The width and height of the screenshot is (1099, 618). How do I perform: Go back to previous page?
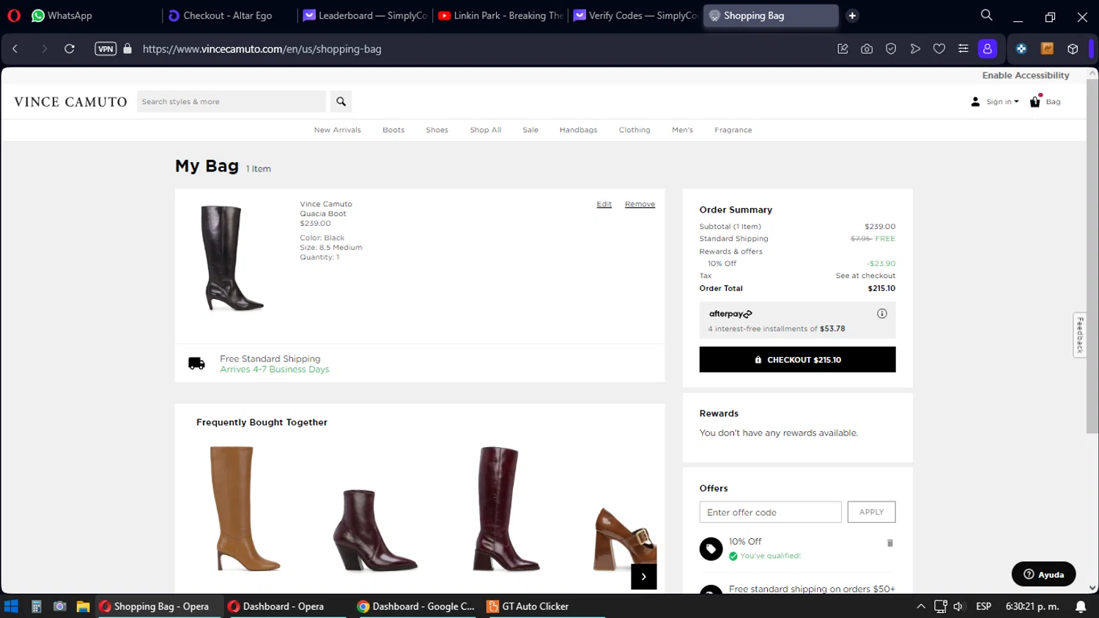(15, 49)
